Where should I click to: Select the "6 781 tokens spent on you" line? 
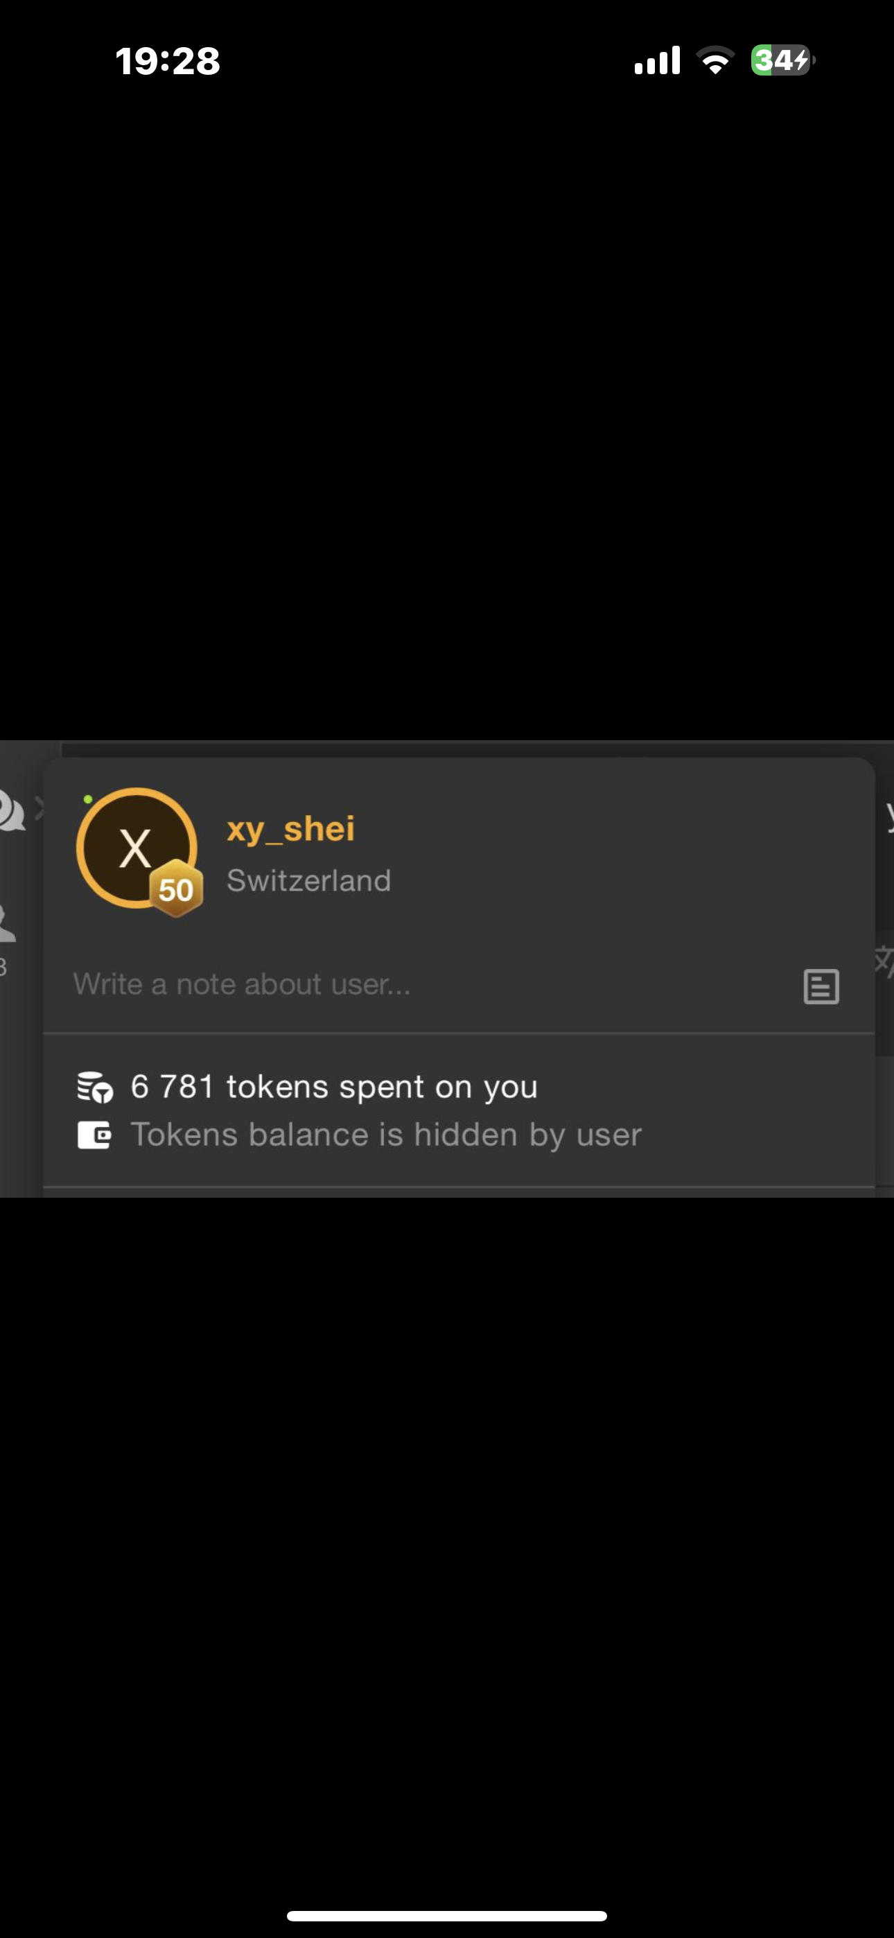pyautogui.click(x=334, y=1087)
